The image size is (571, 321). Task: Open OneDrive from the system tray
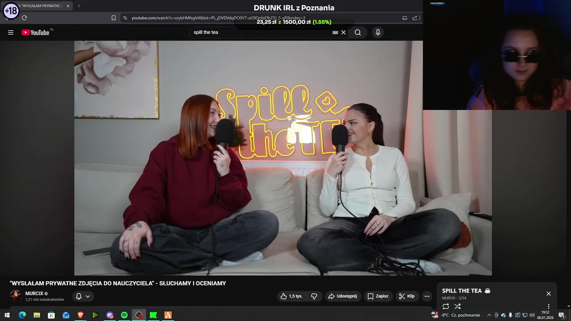coord(503,315)
